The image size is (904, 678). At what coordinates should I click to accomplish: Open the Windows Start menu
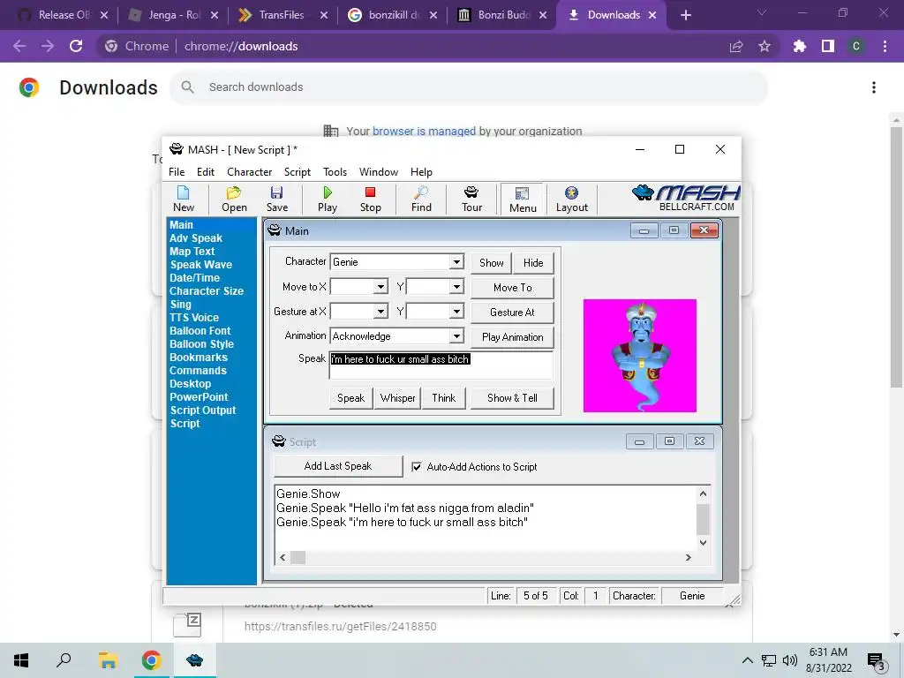(x=21, y=660)
